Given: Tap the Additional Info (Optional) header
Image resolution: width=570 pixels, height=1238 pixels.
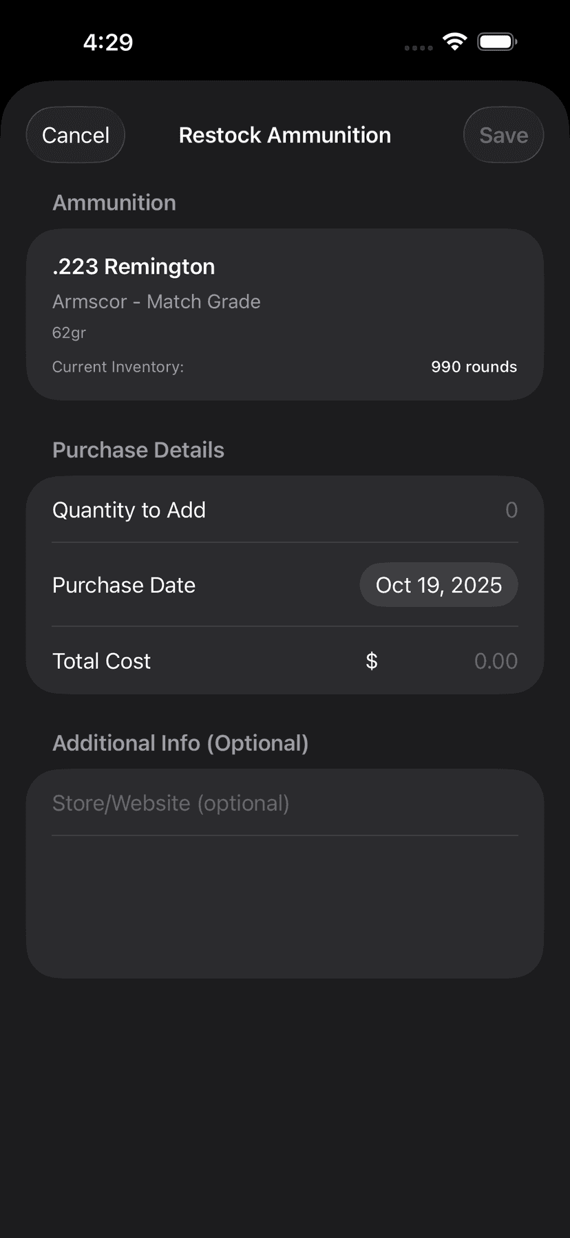Looking at the screenshot, I should [x=180, y=743].
